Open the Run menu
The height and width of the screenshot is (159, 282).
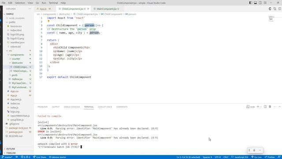coord(44,3)
